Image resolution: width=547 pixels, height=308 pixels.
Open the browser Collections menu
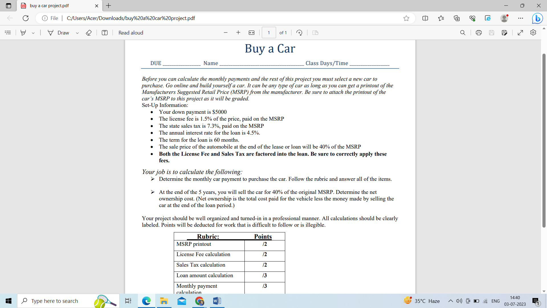click(457, 18)
